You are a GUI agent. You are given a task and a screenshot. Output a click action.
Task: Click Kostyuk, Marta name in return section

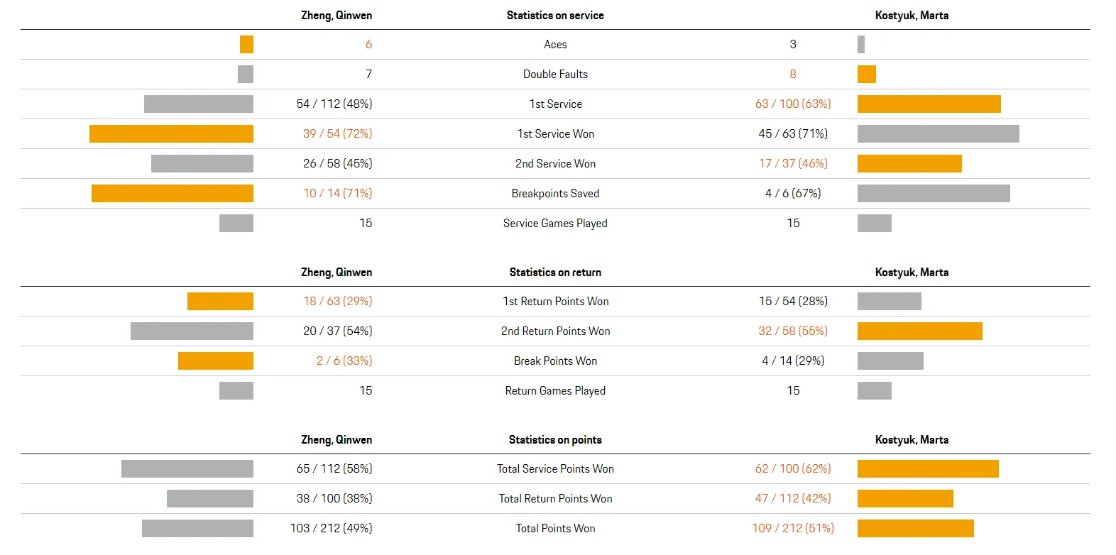coord(912,272)
